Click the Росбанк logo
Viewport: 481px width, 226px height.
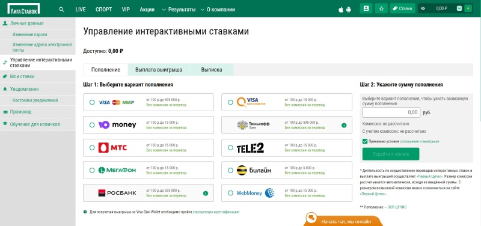(117, 193)
